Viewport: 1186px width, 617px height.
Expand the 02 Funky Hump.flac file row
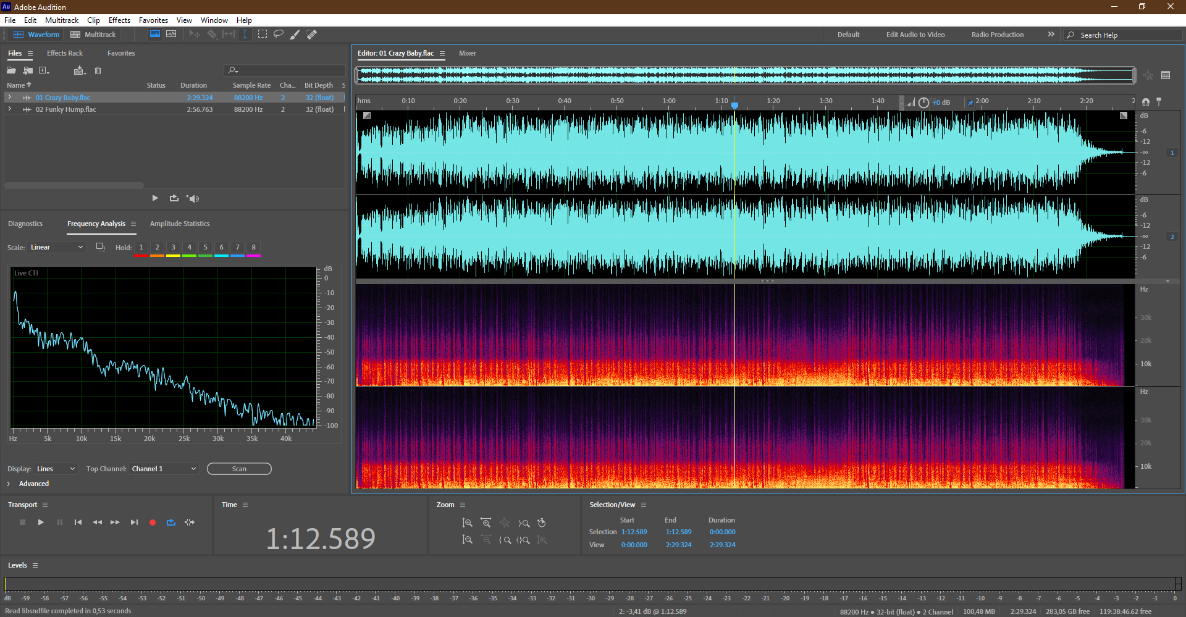(9, 109)
